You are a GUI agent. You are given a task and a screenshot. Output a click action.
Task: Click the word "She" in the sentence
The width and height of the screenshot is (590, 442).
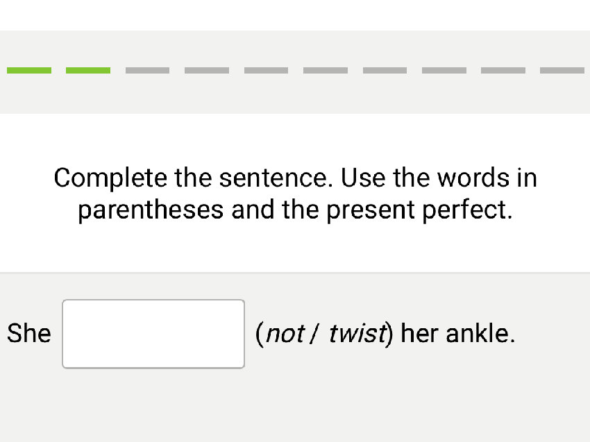pos(28,333)
